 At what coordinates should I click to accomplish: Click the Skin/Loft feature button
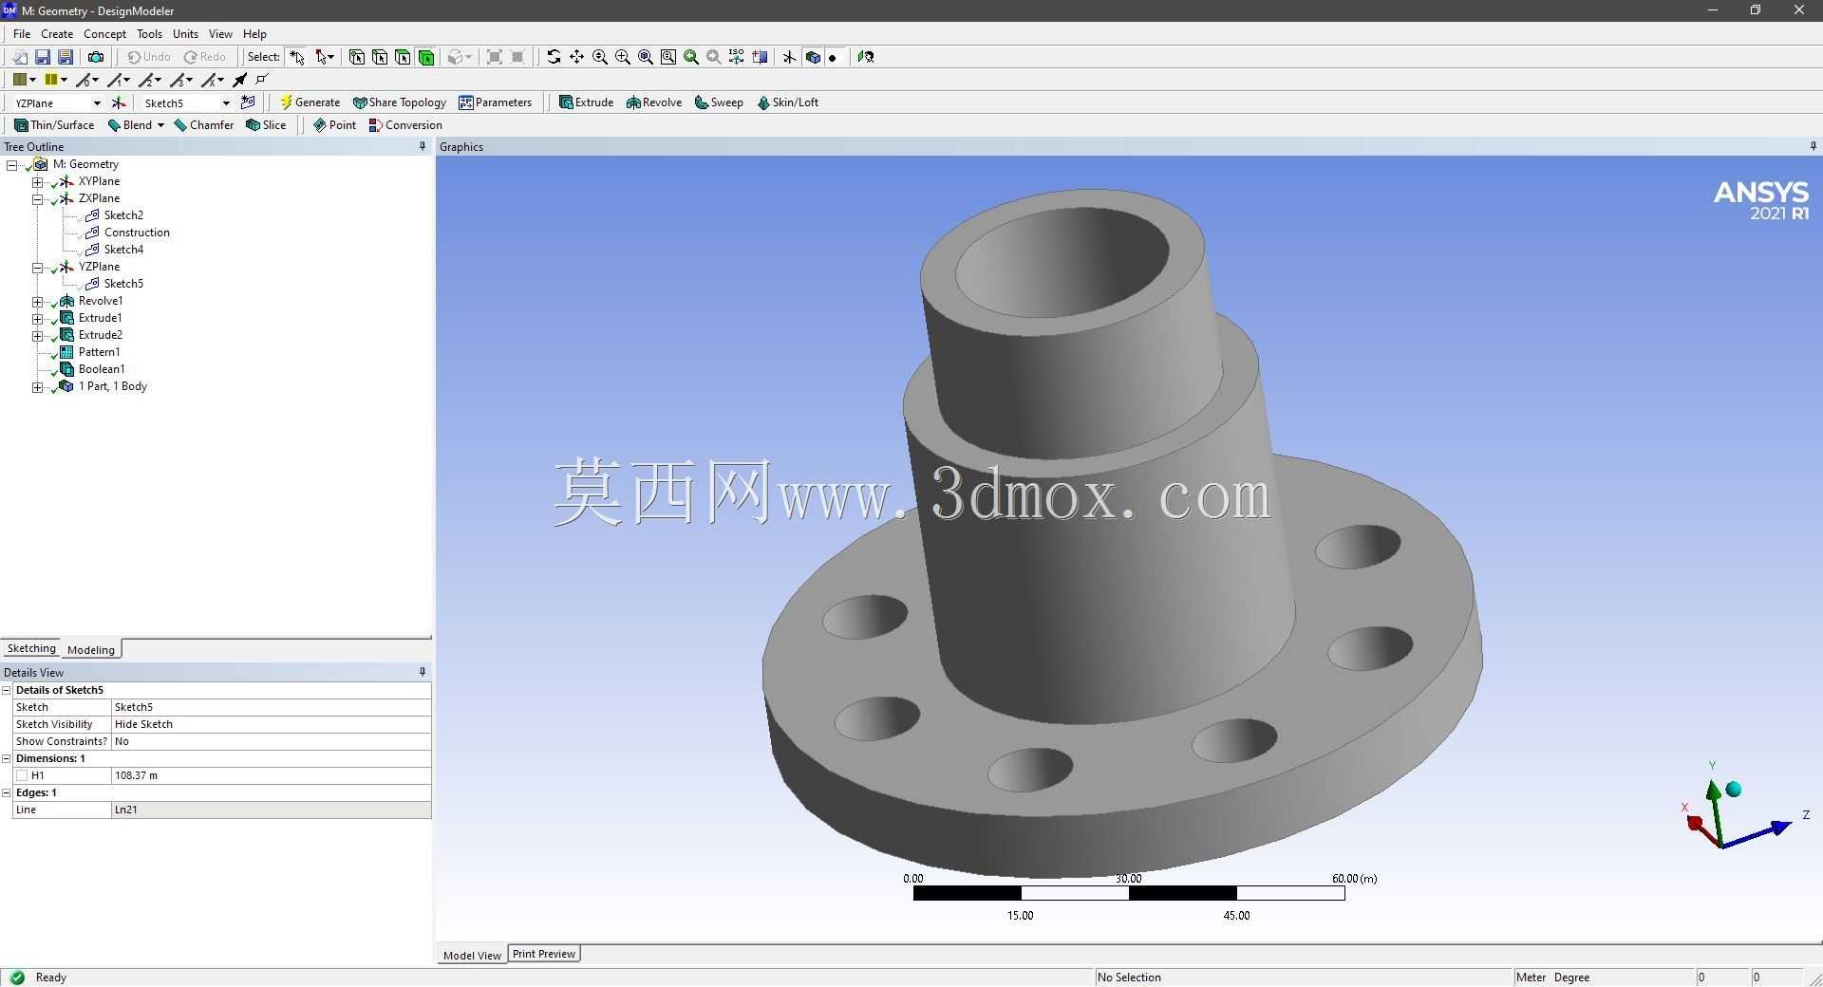(x=787, y=102)
